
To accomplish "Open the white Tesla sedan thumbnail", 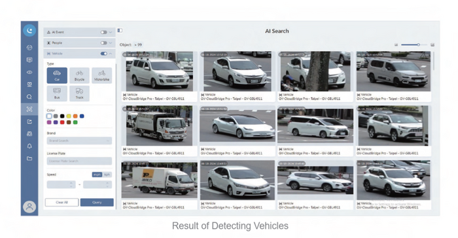I will 237,126.
